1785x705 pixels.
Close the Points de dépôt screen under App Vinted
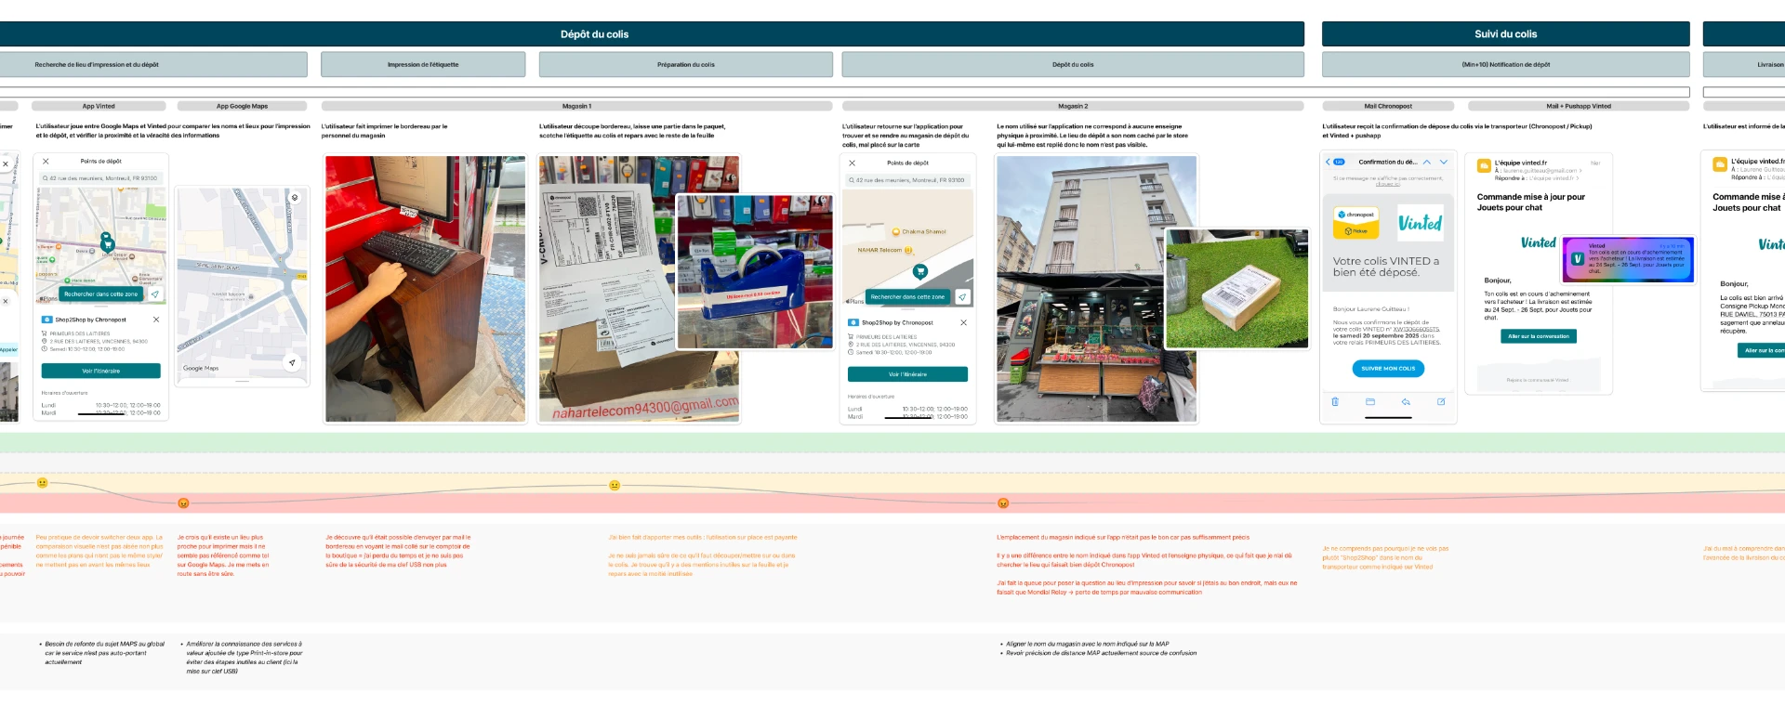point(46,162)
